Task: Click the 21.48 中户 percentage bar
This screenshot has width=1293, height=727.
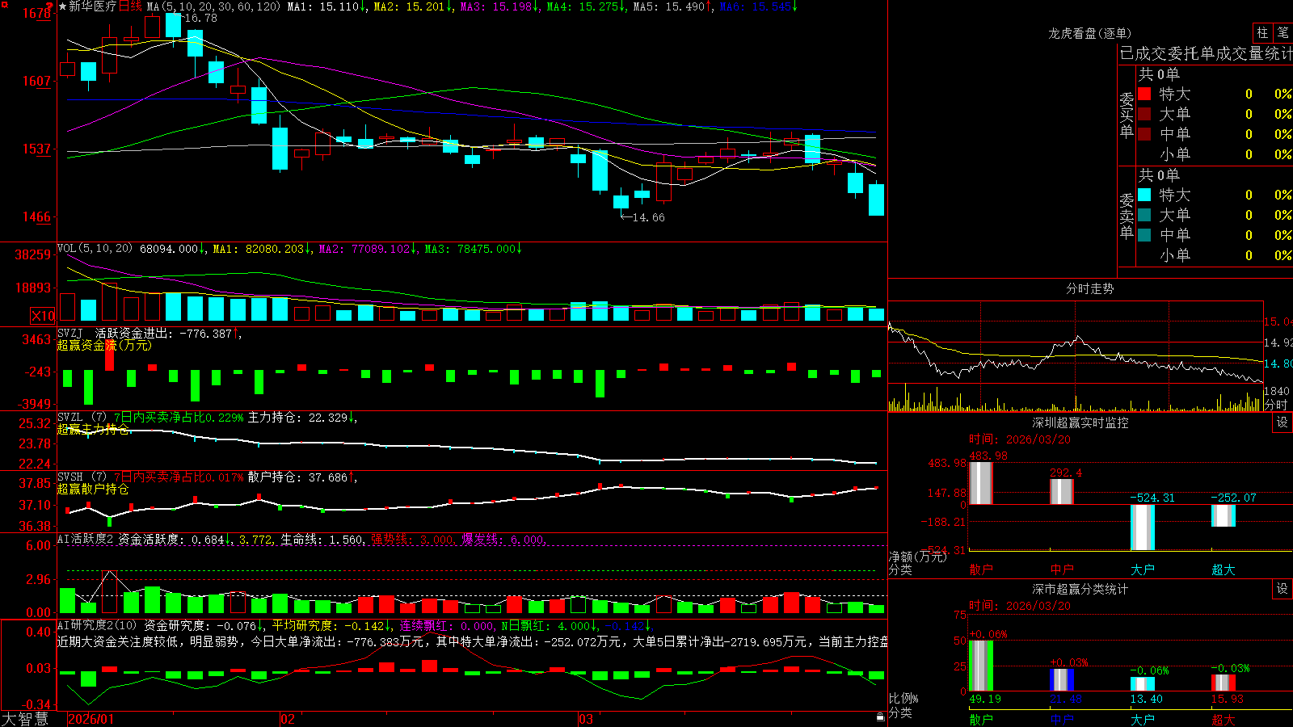Action: [1062, 680]
